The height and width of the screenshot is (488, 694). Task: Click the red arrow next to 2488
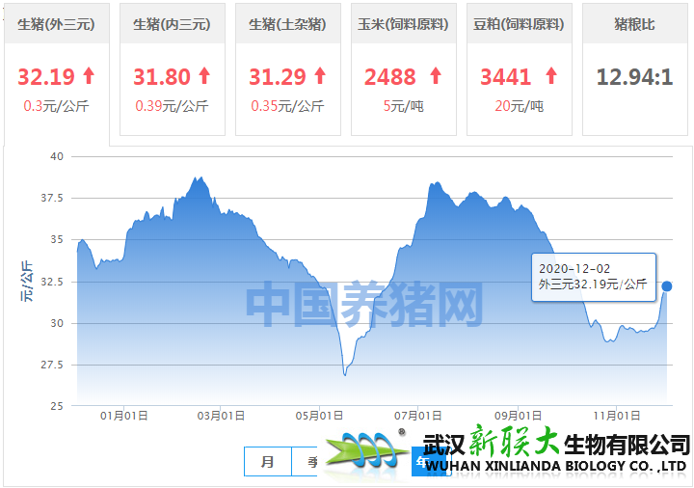[x=436, y=75]
